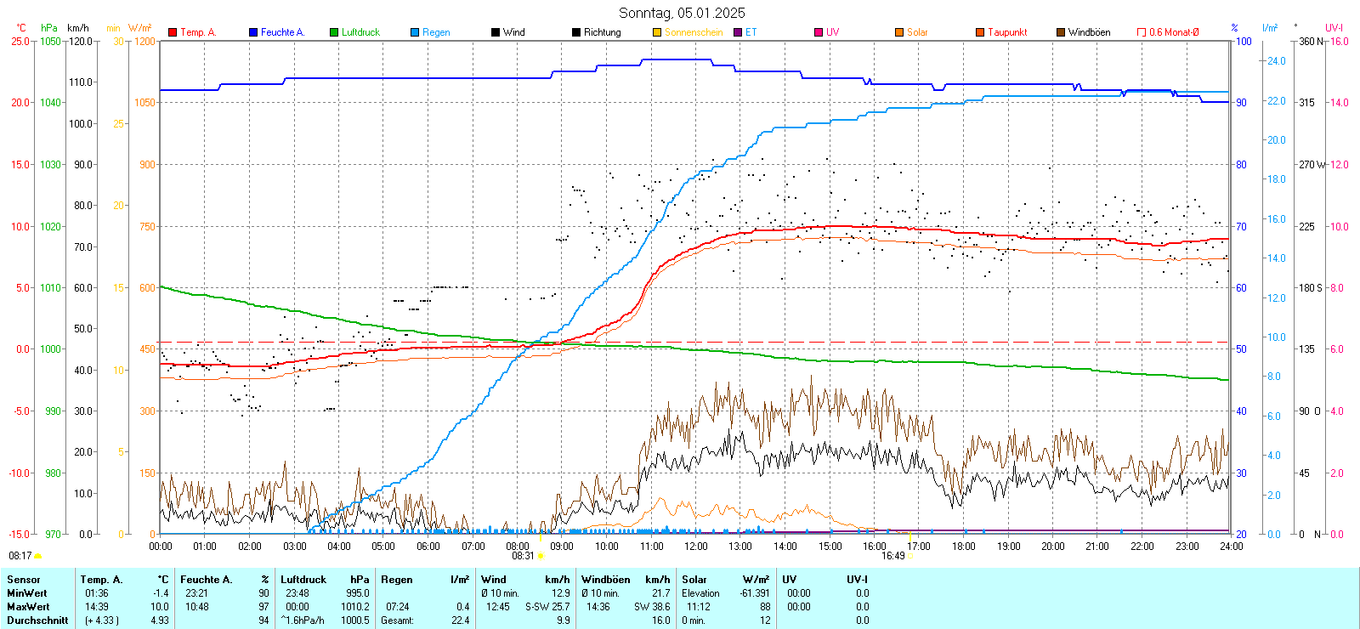Click the purple ET legend square

click(738, 32)
